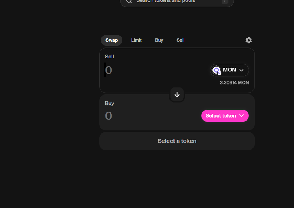Open the Sell tab at top

180,40
